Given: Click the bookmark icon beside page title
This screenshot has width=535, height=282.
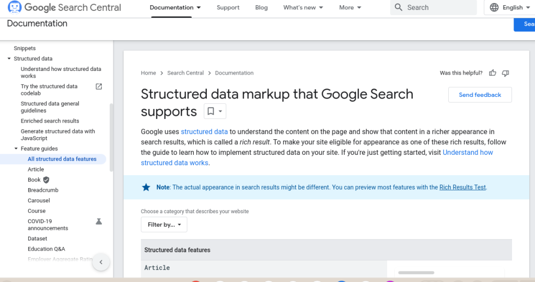Looking at the screenshot, I should tap(211, 111).
